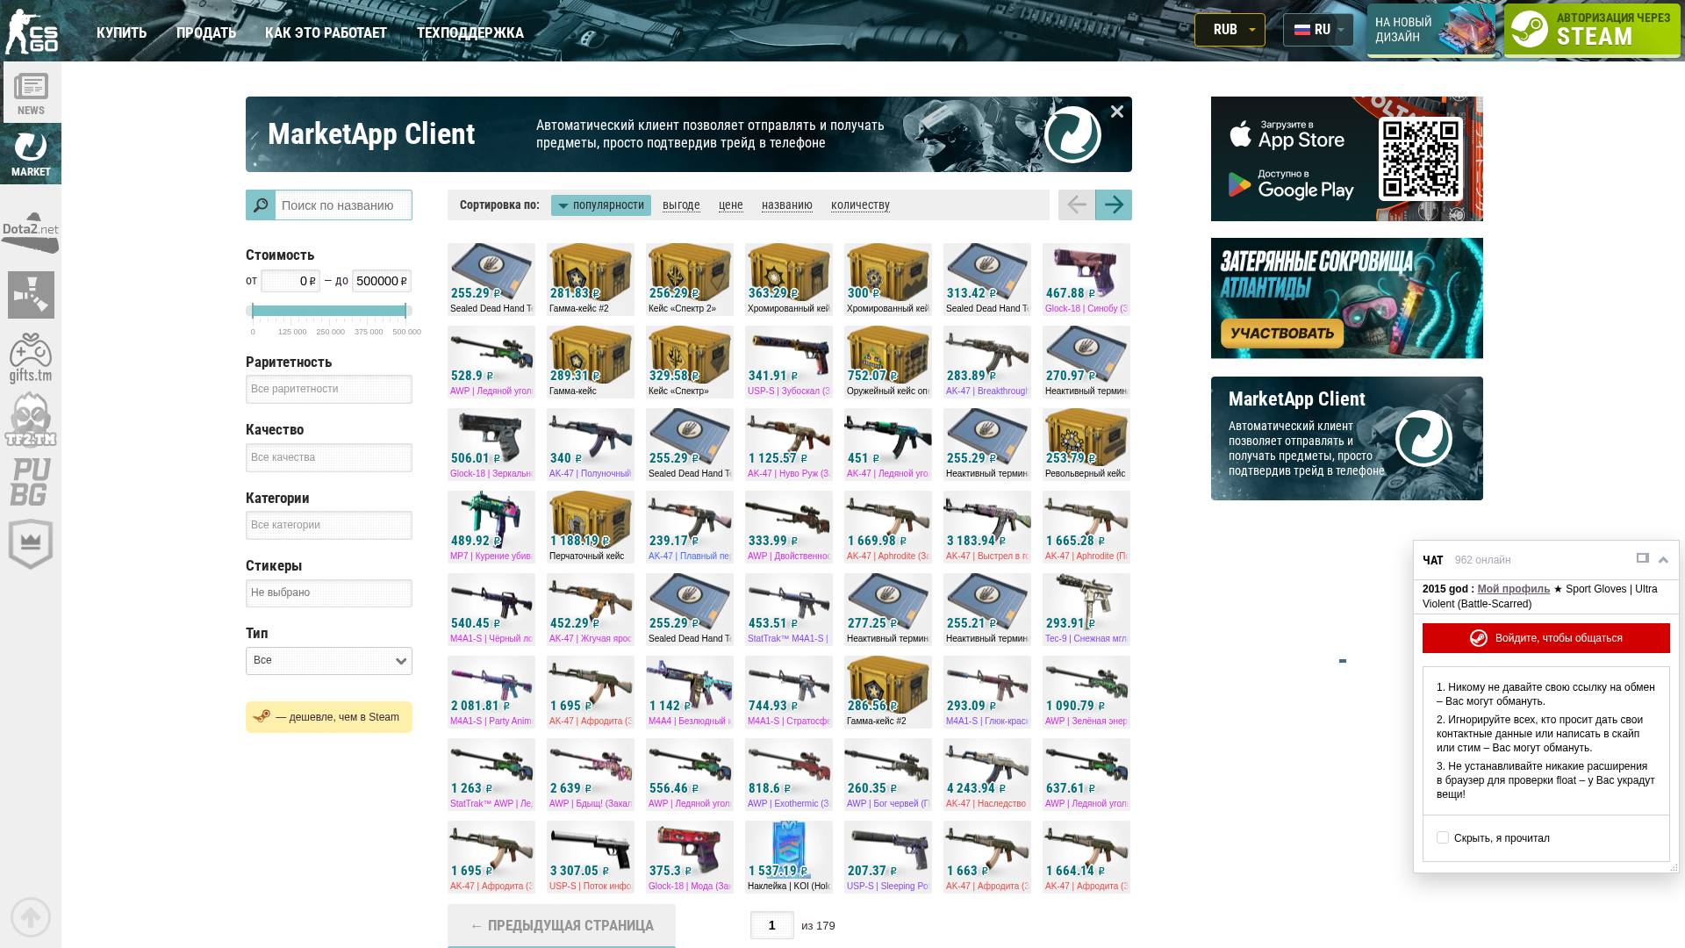Sort items by количеству
The height and width of the screenshot is (948, 1685).
click(x=860, y=205)
